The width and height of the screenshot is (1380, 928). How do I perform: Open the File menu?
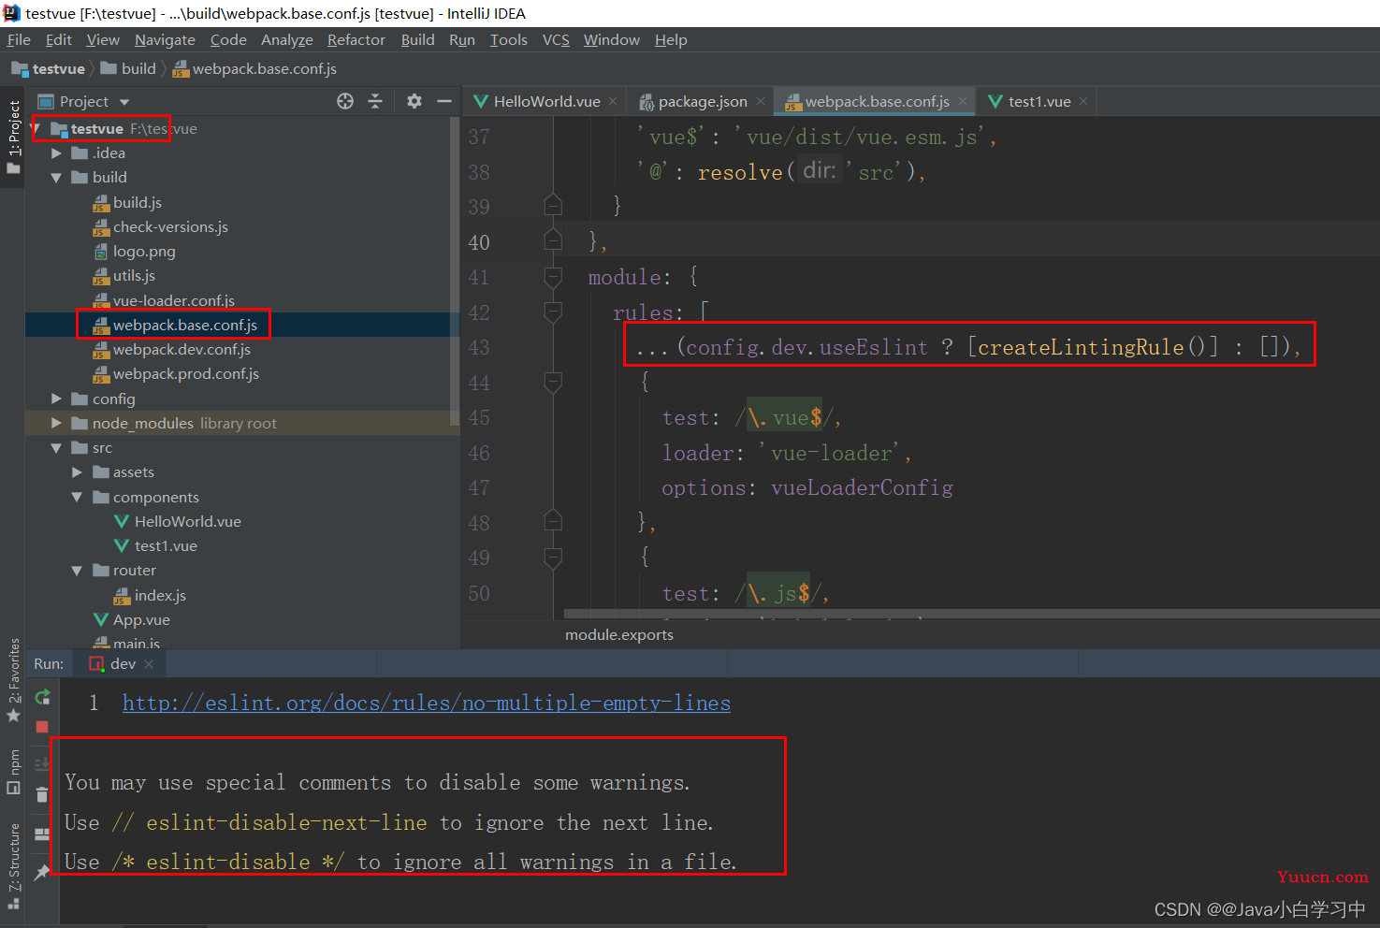pyautogui.click(x=19, y=40)
